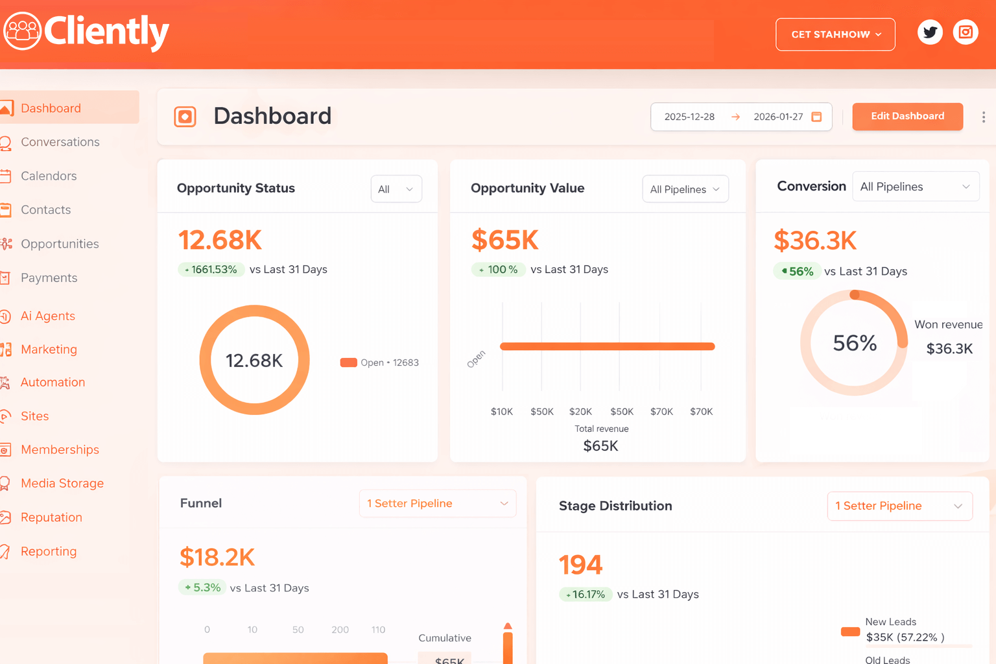Viewport: 996px width, 664px height.
Task: Click the Instagram icon in the header
Action: coord(965,31)
